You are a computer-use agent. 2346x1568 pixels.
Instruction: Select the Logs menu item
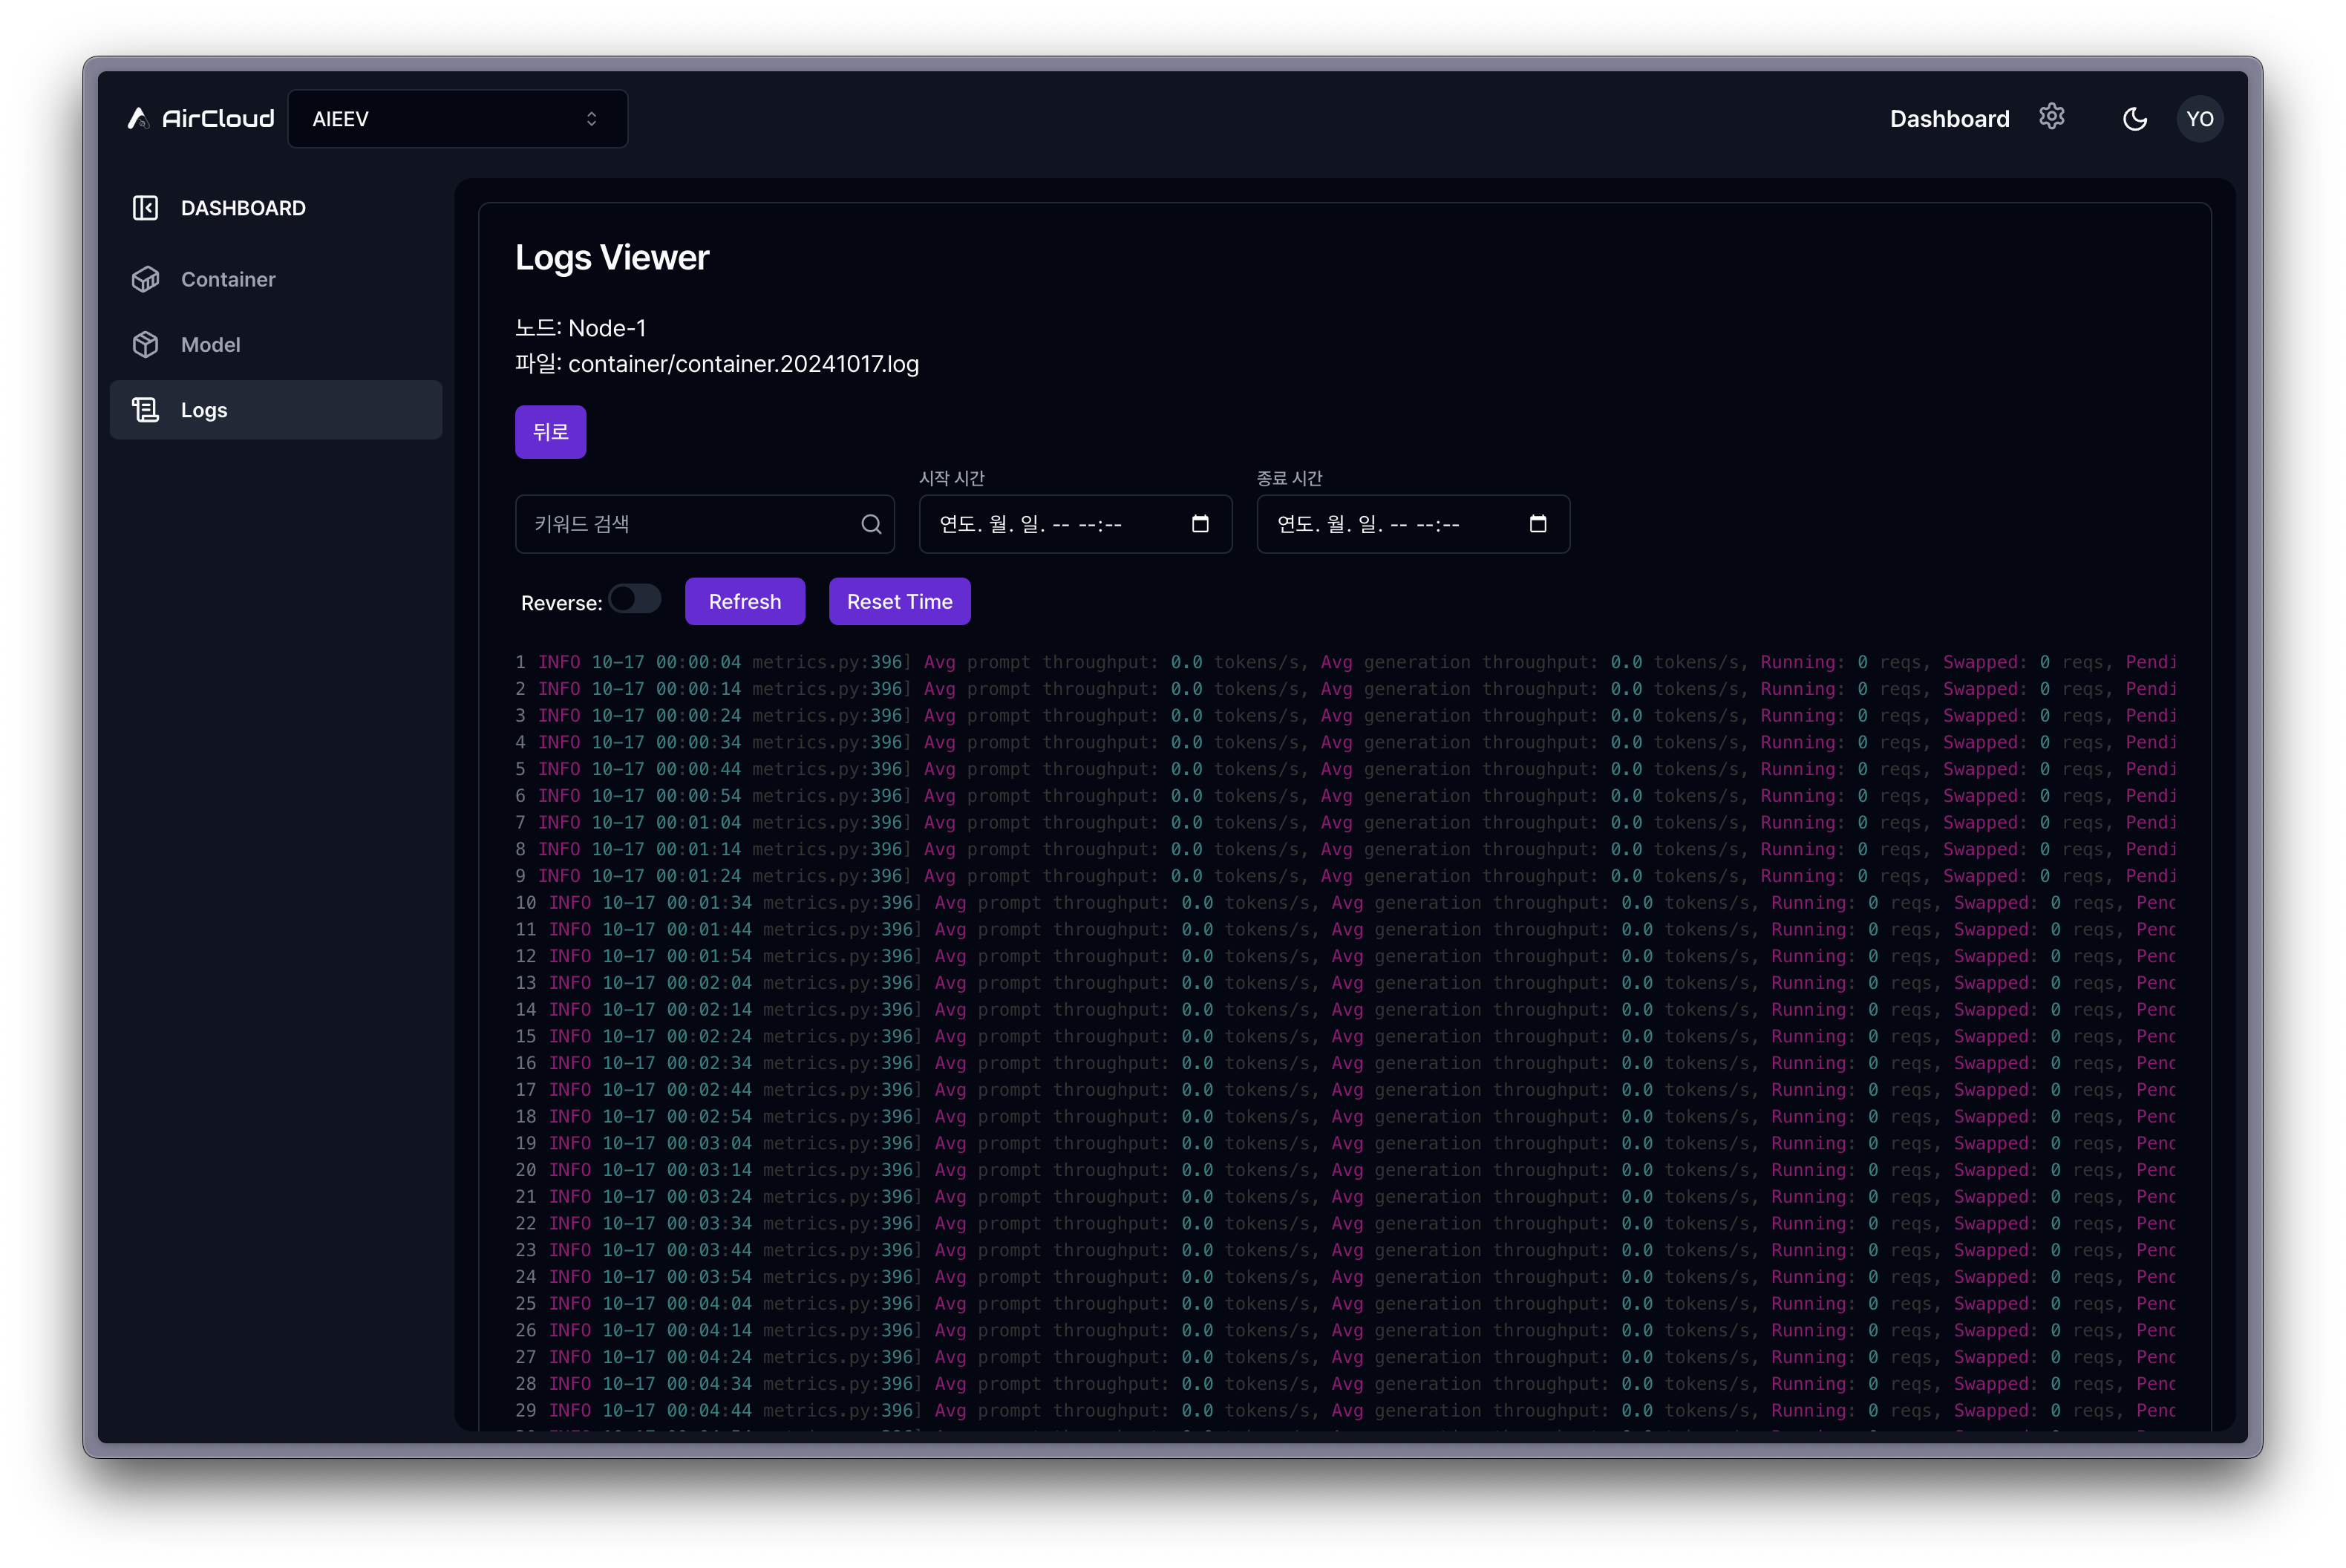coord(276,410)
